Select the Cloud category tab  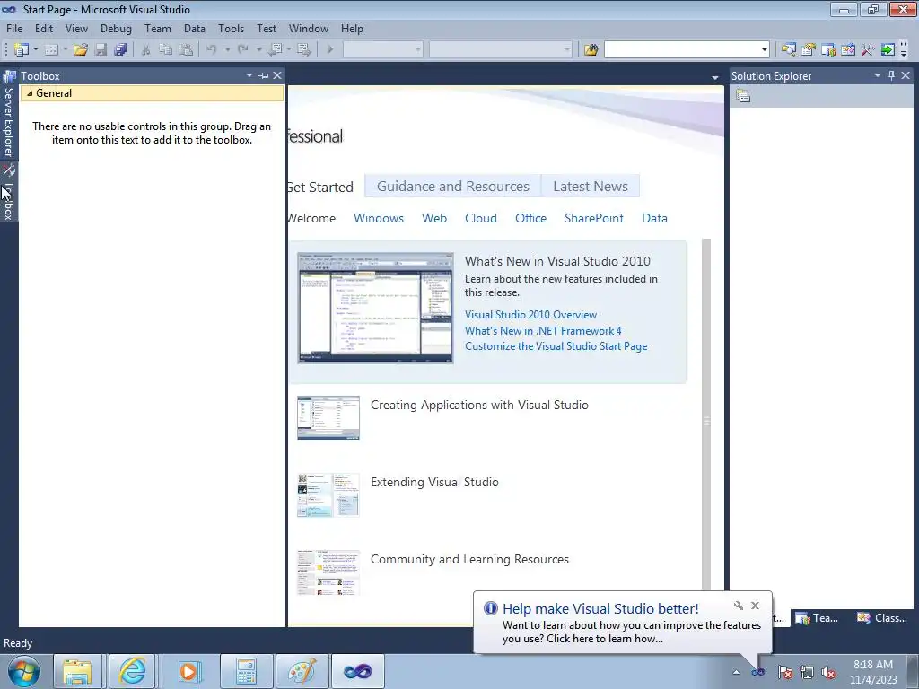click(481, 218)
